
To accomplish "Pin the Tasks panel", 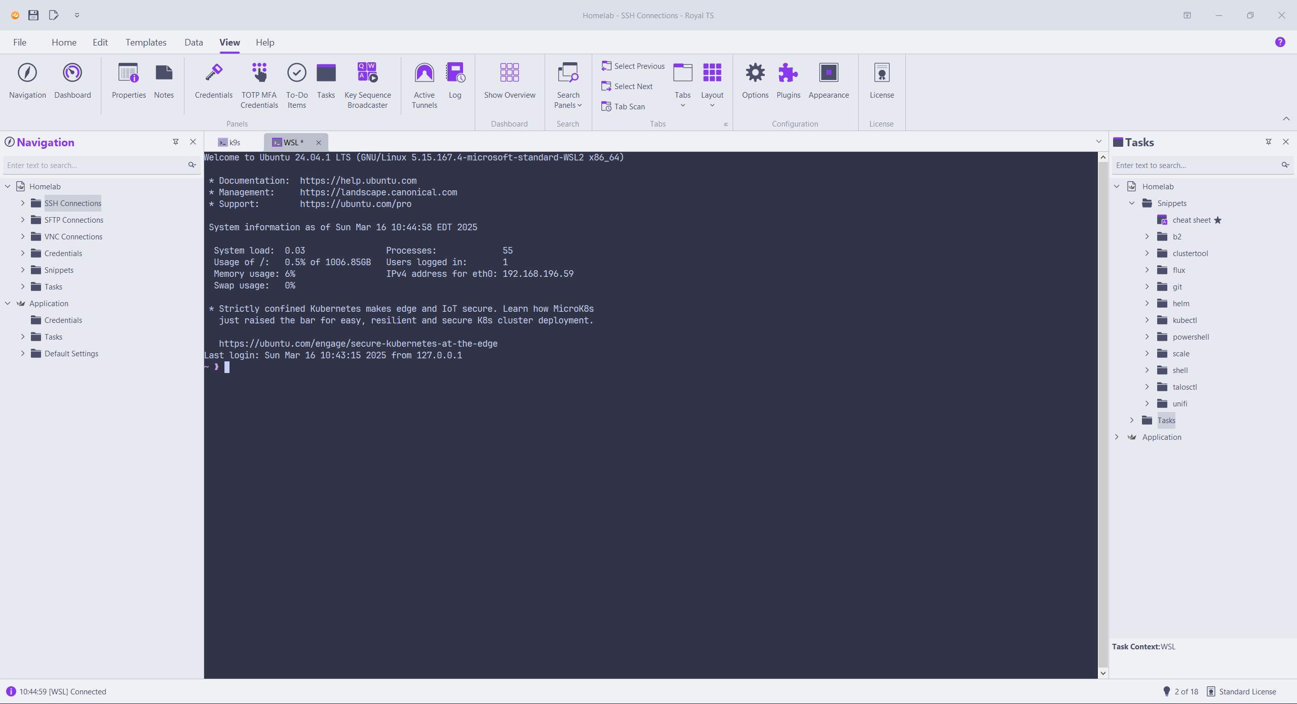I will pyautogui.click(x=1268, y=142).
